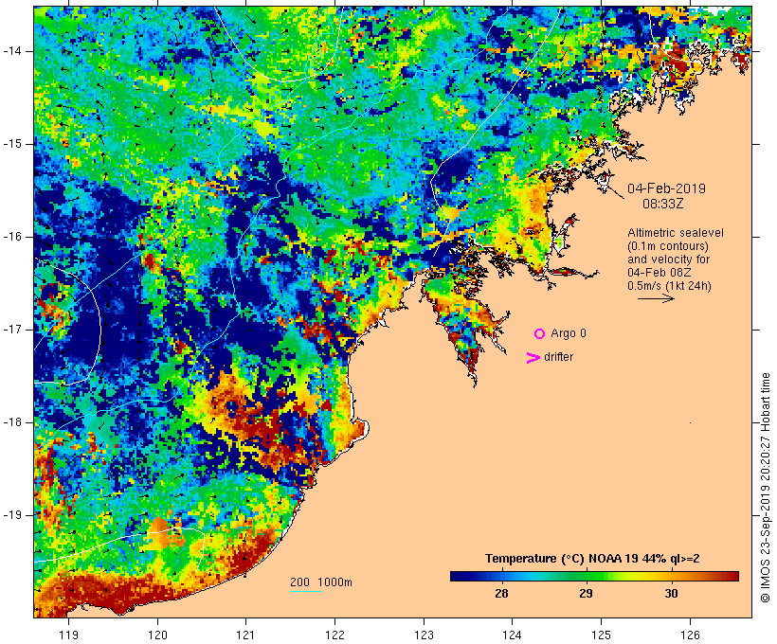This screenshot has height=644, width=777.
Task: Click the colorbar tick label 30
Action: click(671, 594)
